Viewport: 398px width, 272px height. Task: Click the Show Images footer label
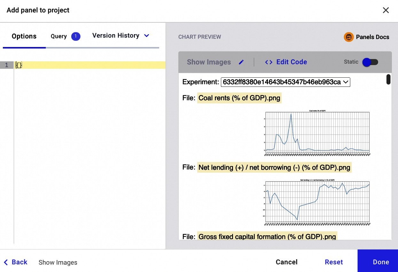(58, 262)
